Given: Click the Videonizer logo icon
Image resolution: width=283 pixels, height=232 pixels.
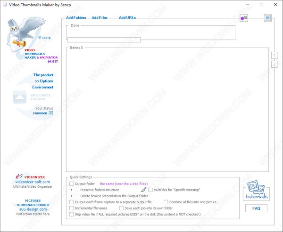Looking at the screenshot, I should pyautogui.click(x=19, y=176).
